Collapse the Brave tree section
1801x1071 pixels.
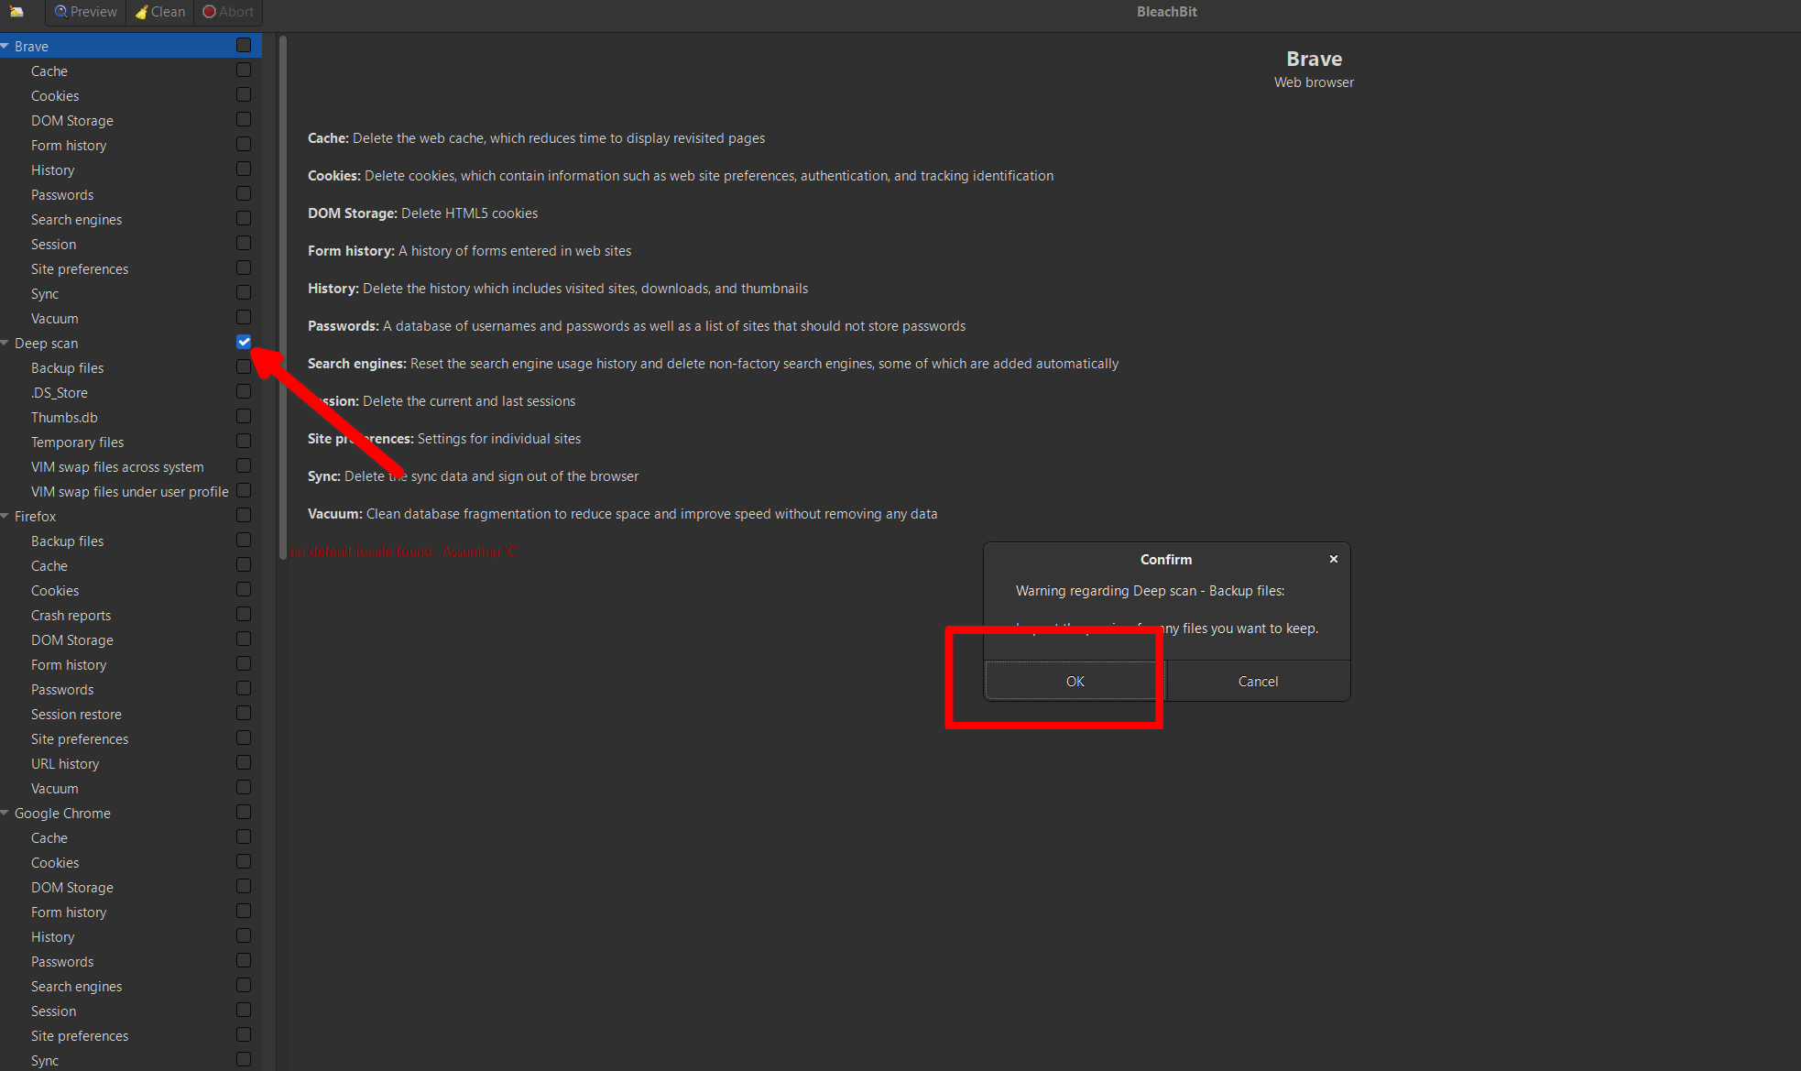pyautogui.click(x=5, y=45)
